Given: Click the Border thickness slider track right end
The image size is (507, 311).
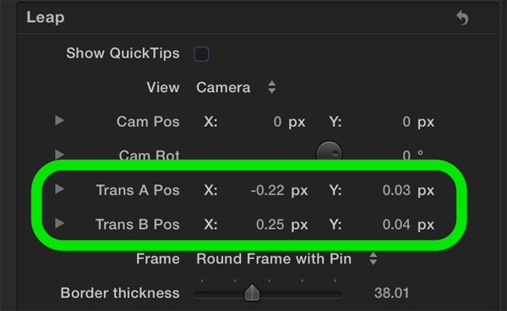Looking at the screenshot, I should (339, 294).
